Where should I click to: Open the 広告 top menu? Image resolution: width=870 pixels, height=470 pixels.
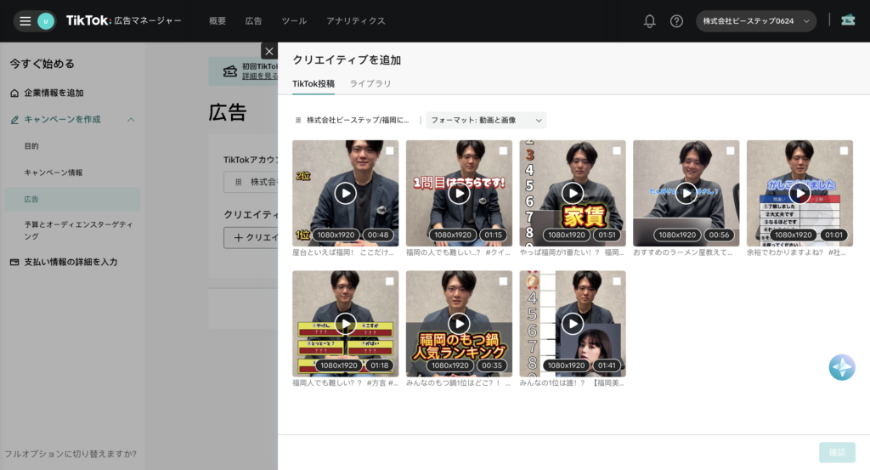pyautogui.click(x=253, y=21)
